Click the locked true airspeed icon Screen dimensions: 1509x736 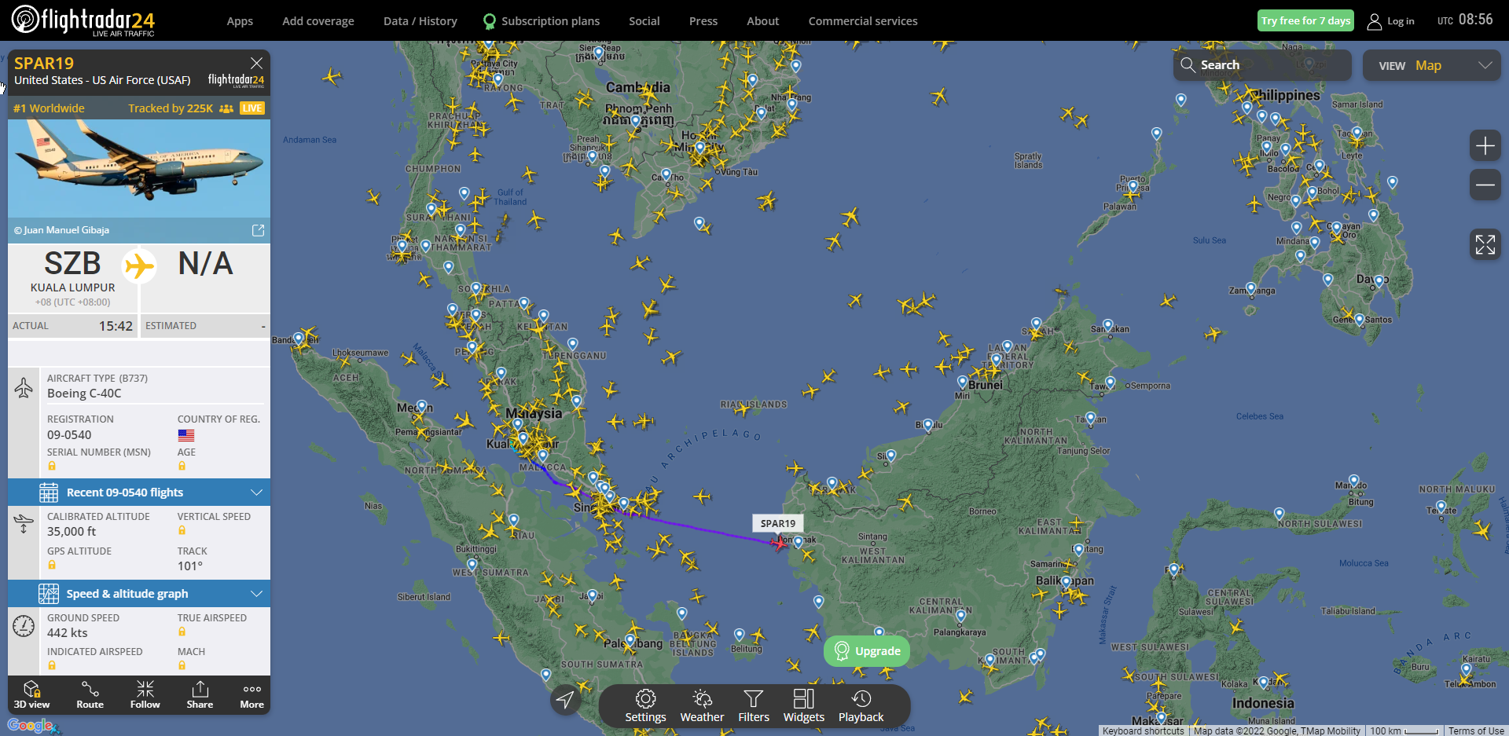[x=182, y=632]
